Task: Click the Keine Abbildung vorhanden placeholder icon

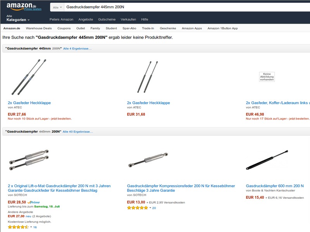Action: [267, 77]
